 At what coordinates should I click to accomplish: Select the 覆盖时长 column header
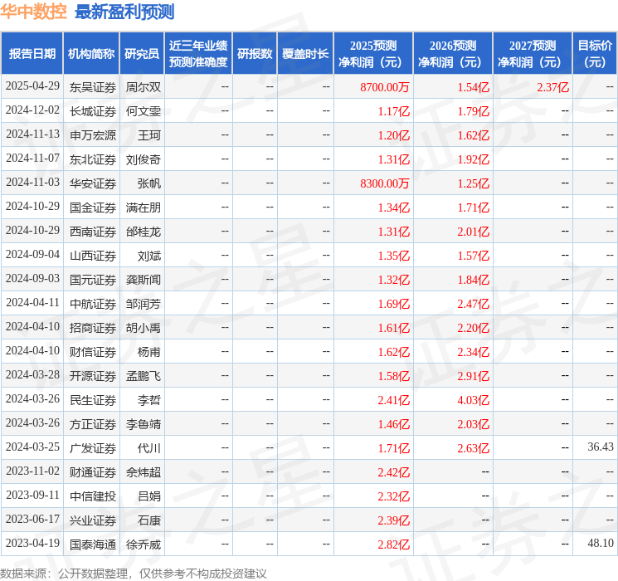[304, 54]
